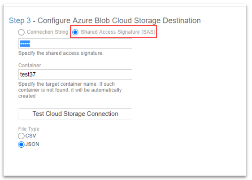This screenshot has height=180, width=252.
Task: Click the blue Step 3 heading text
Action: pyautogui.click(x=20, y=21)
